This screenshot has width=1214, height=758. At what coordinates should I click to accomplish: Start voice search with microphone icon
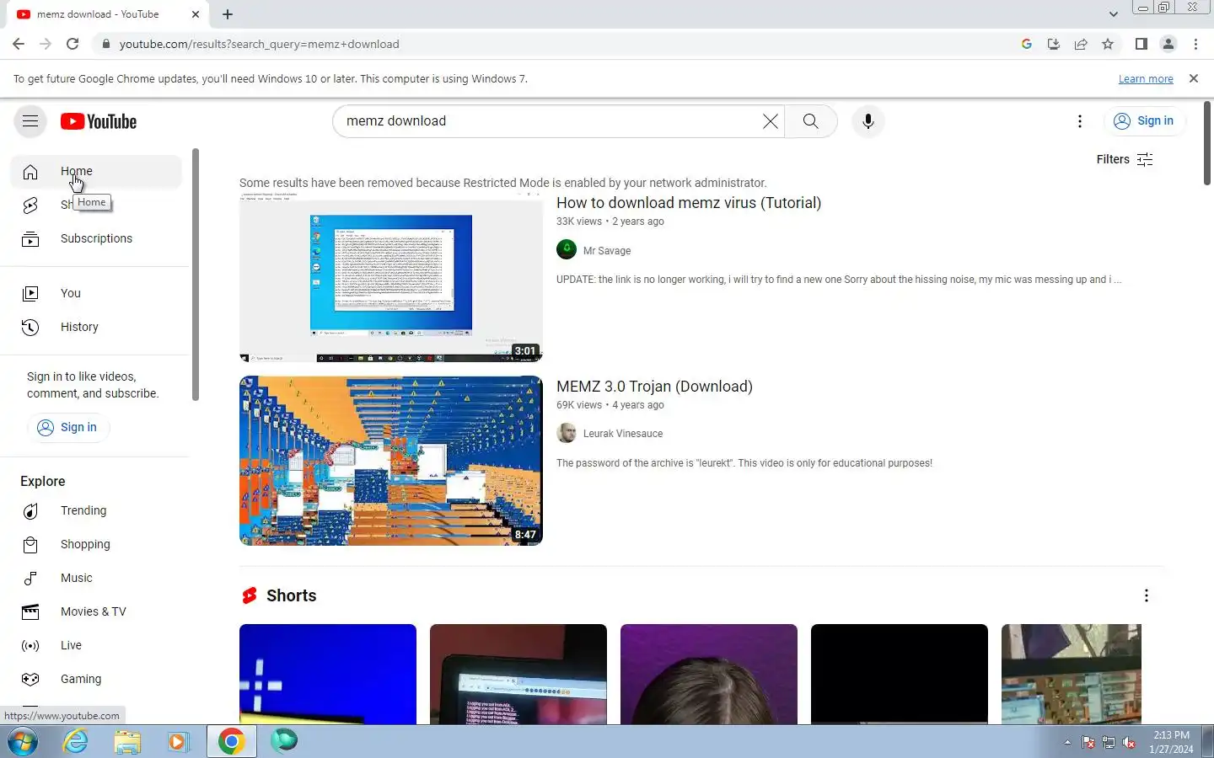pyautogui.click(x=868, y=121)
